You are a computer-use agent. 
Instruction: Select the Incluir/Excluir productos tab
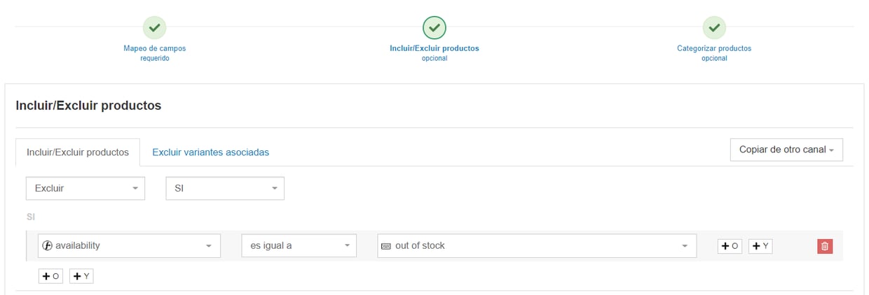point(78,152)
